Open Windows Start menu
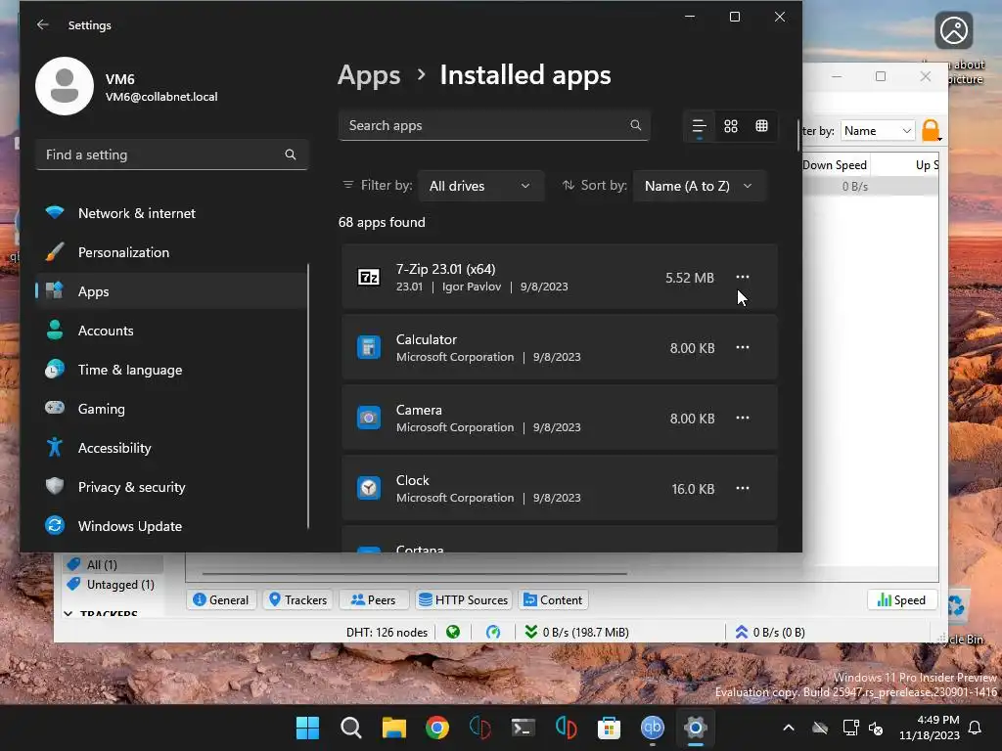Viewport: 1002px width, 751px height. [308, 728]
